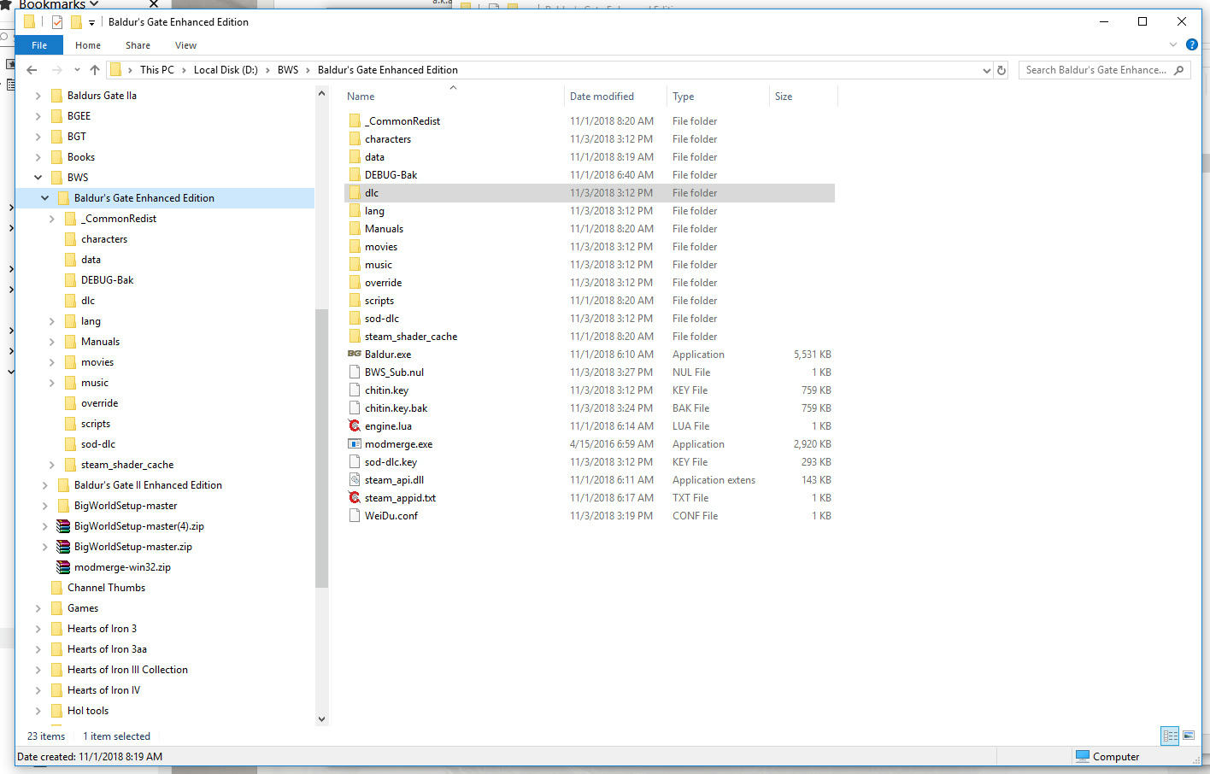Open the recent locations dropdown arrow
Viewport: 1210px width, 774px height.
coord(77,70)
